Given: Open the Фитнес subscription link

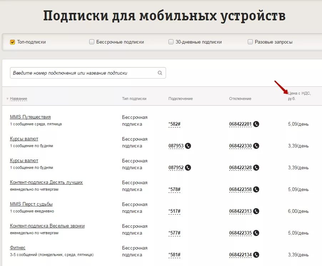Looking at the screenshot, I should [x=17, y=247].
